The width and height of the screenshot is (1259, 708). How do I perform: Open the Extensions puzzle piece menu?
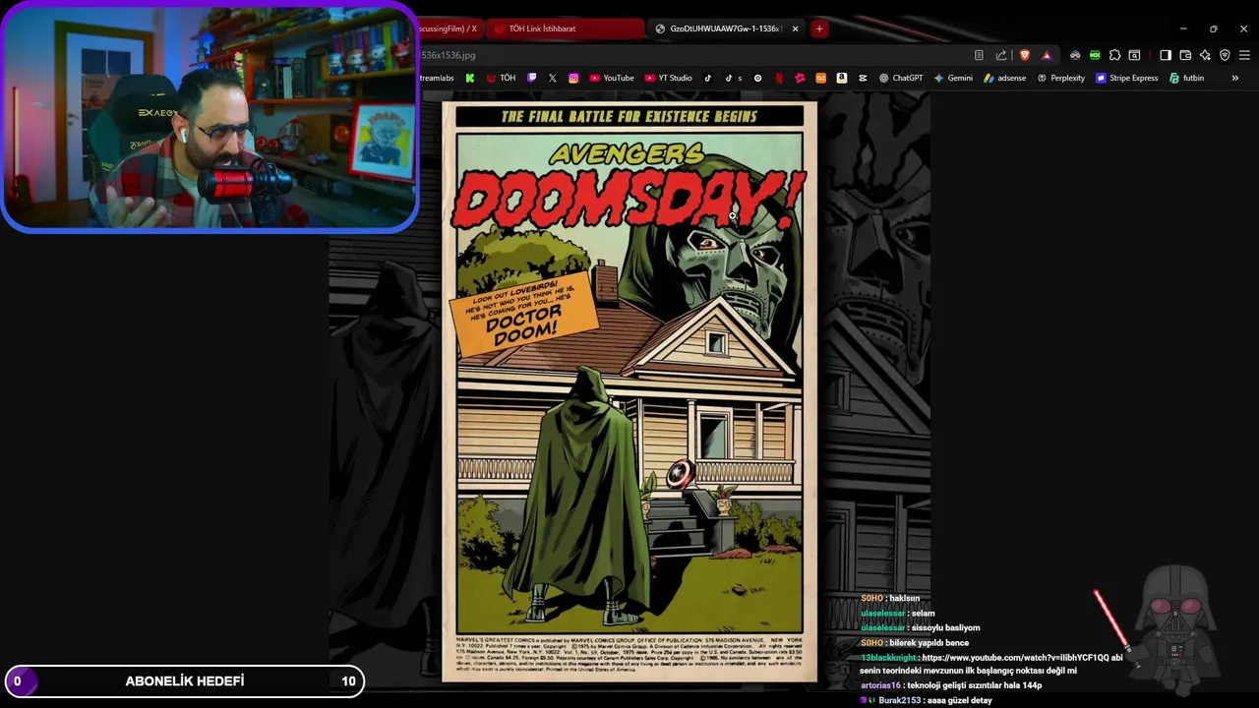click(1114, 55)
